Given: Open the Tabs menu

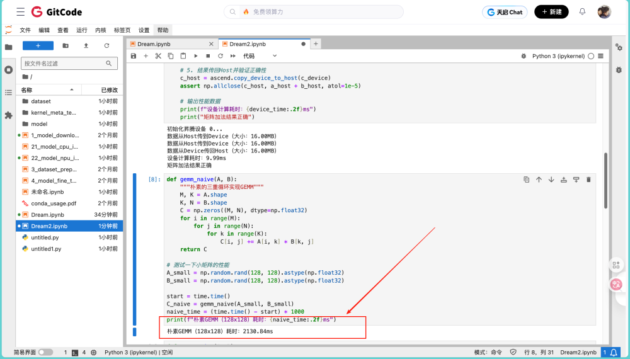Looking at the screenshot, I should 122,30.
